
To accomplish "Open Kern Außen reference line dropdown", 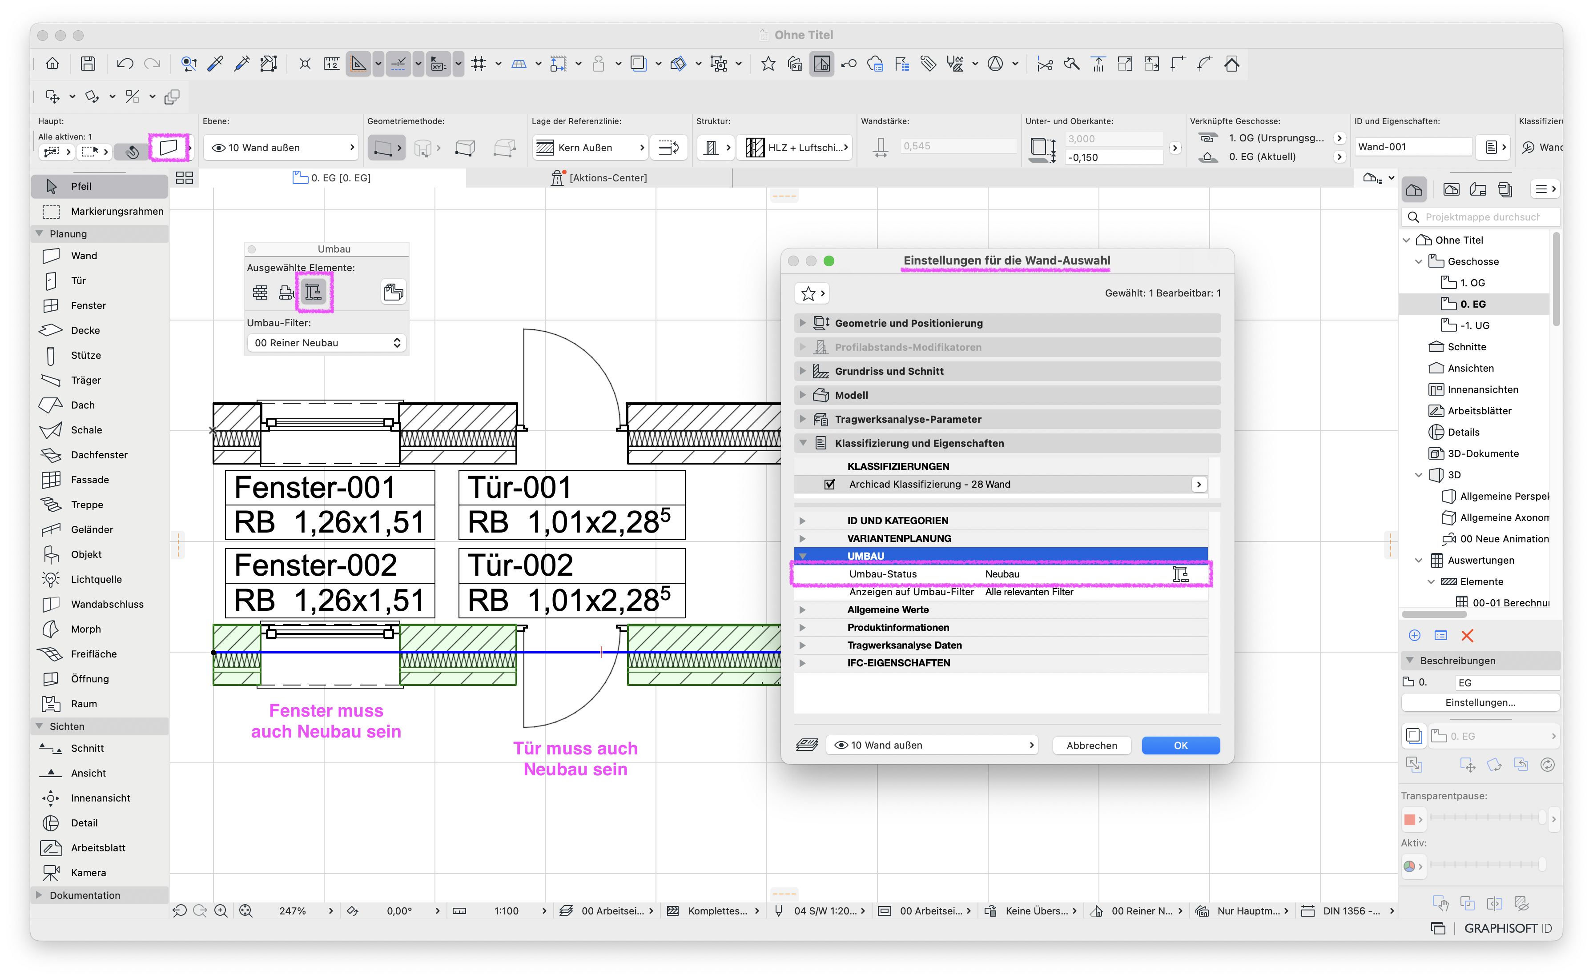I will (589, 148).
